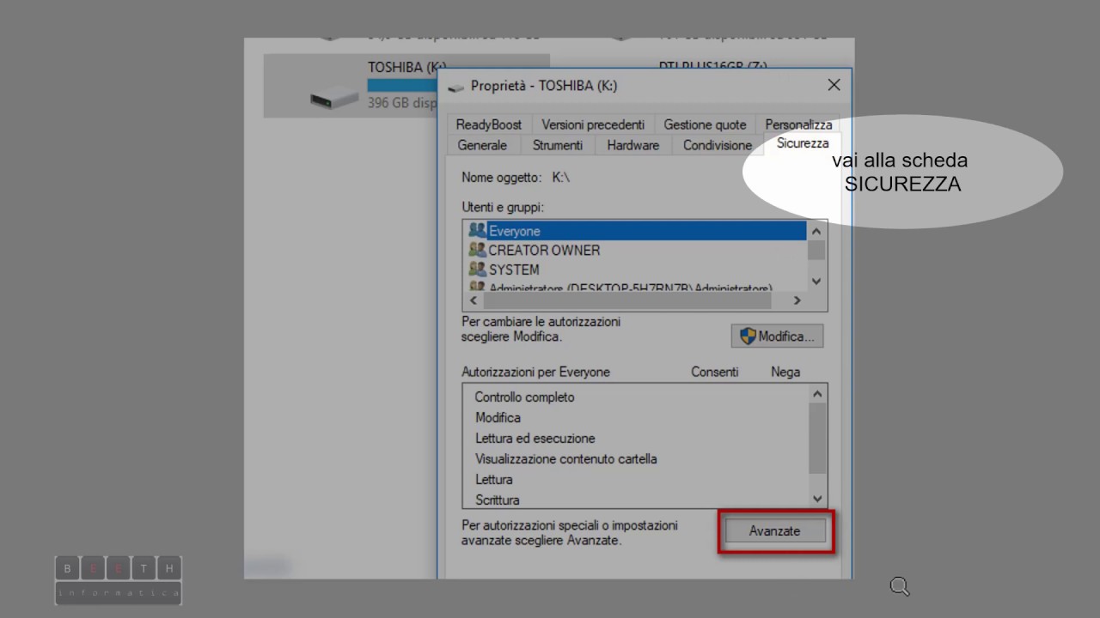Click the shield icon on Modifica button
The image size is (1100, 618).
click(748, 336)
